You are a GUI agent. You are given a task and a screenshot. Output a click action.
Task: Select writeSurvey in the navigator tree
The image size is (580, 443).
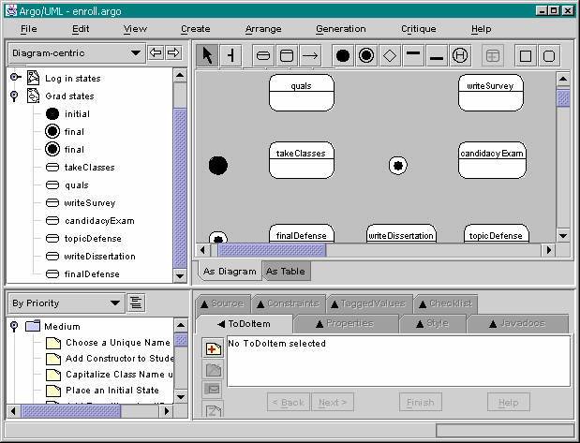coord(90,202)
